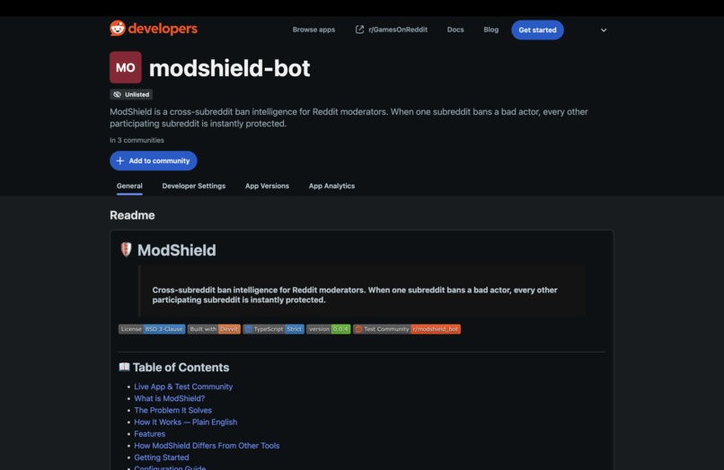Viewport: 724px width, 470px height.
Task: Click the ModShield shield emoji icon
Action: [x=126, y=249]
